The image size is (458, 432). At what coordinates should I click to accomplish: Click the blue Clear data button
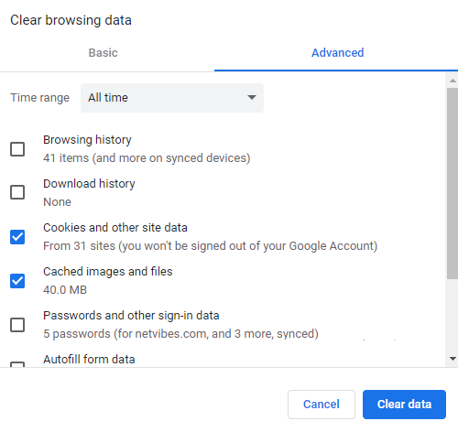[404, 405]
